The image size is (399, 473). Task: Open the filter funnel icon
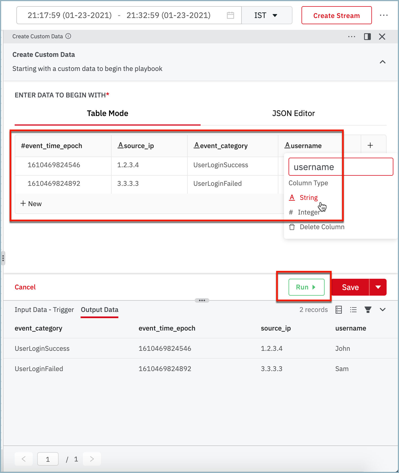(x=368, y=310)
